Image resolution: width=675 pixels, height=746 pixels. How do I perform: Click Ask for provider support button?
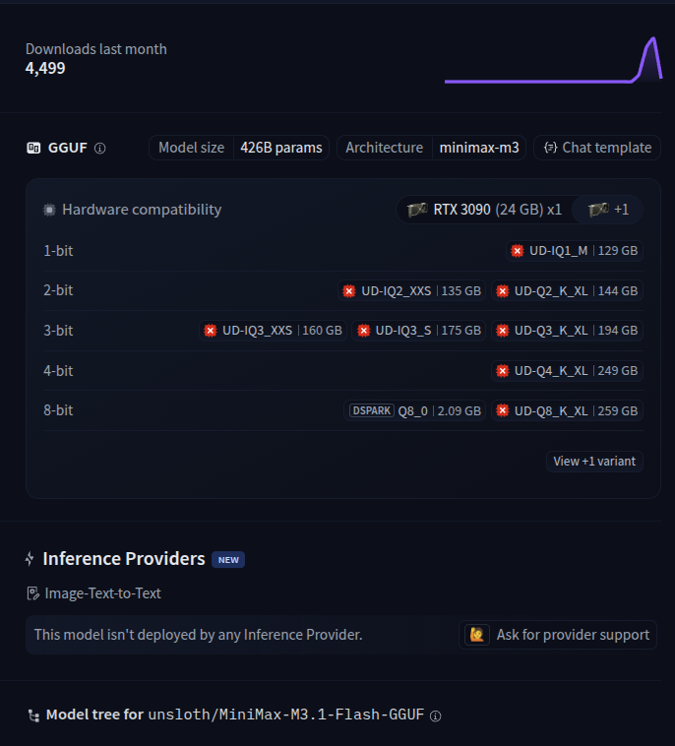pos(558,635)
